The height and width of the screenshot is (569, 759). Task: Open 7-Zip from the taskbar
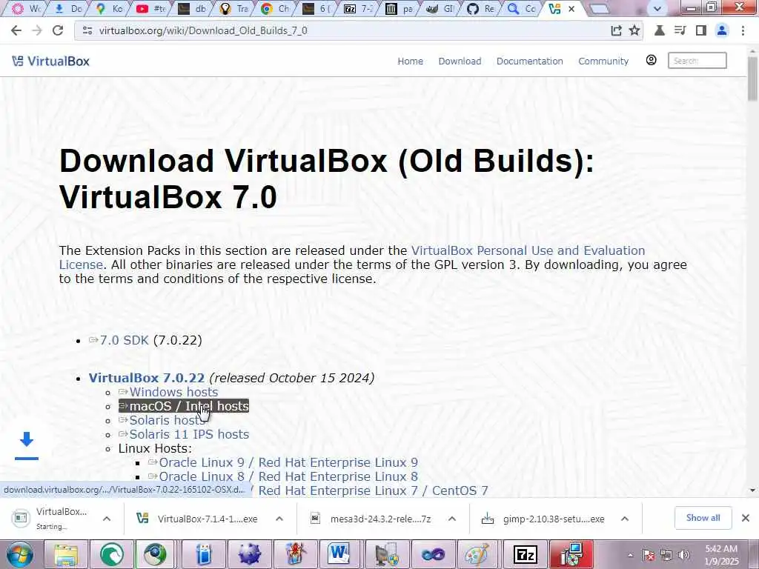(x=525, y=554)
